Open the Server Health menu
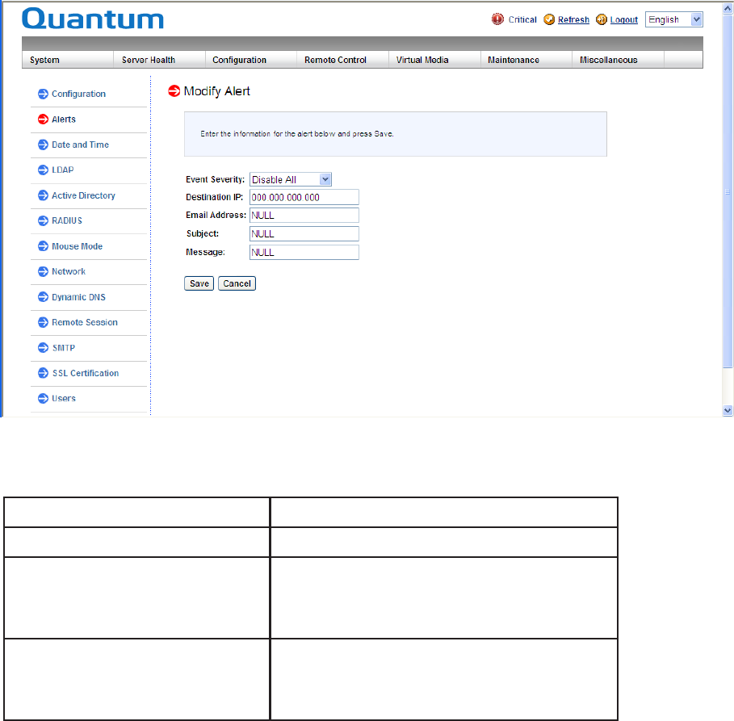 [x=149, y=60]
